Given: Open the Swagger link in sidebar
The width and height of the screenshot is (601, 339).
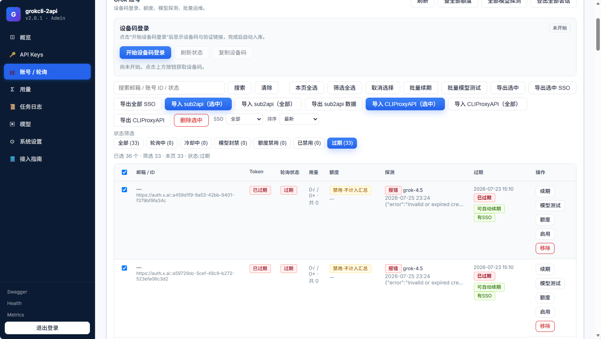Looking at the screenshot, I should [x=17, y=292].
